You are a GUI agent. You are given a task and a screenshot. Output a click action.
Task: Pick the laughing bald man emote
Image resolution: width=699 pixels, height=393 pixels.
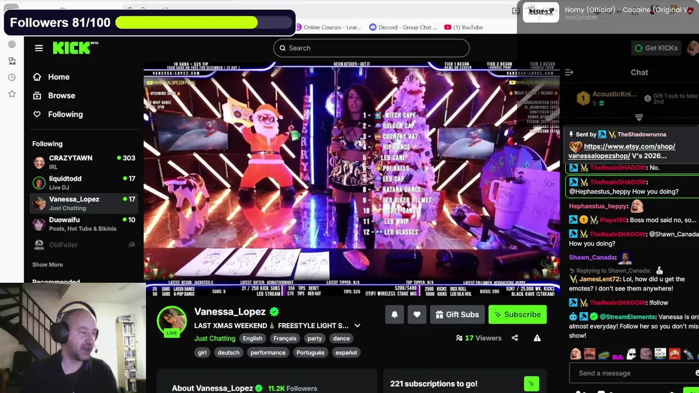[576, 354]
